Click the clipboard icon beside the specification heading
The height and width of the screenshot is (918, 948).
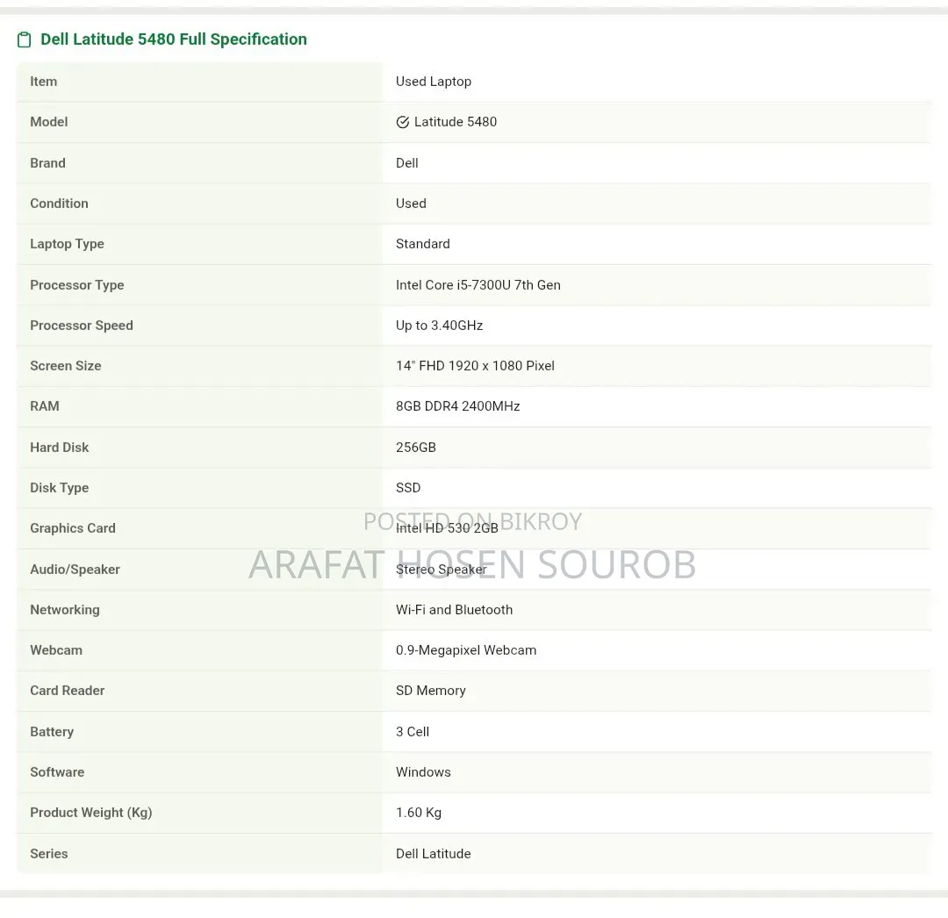click(24, 39)
